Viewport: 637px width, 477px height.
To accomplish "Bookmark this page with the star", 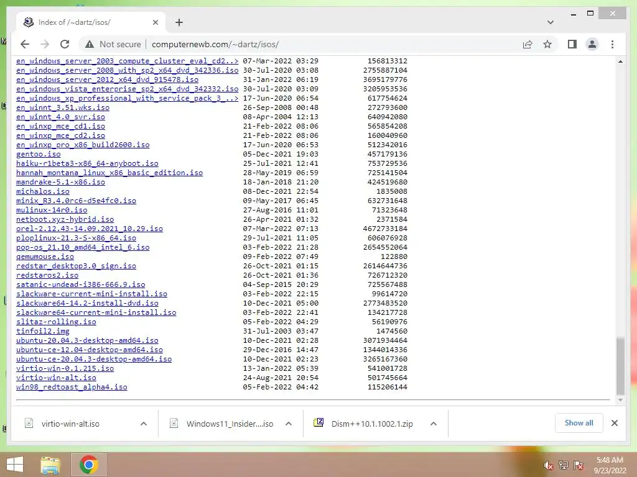I will (x=547, y=44).
